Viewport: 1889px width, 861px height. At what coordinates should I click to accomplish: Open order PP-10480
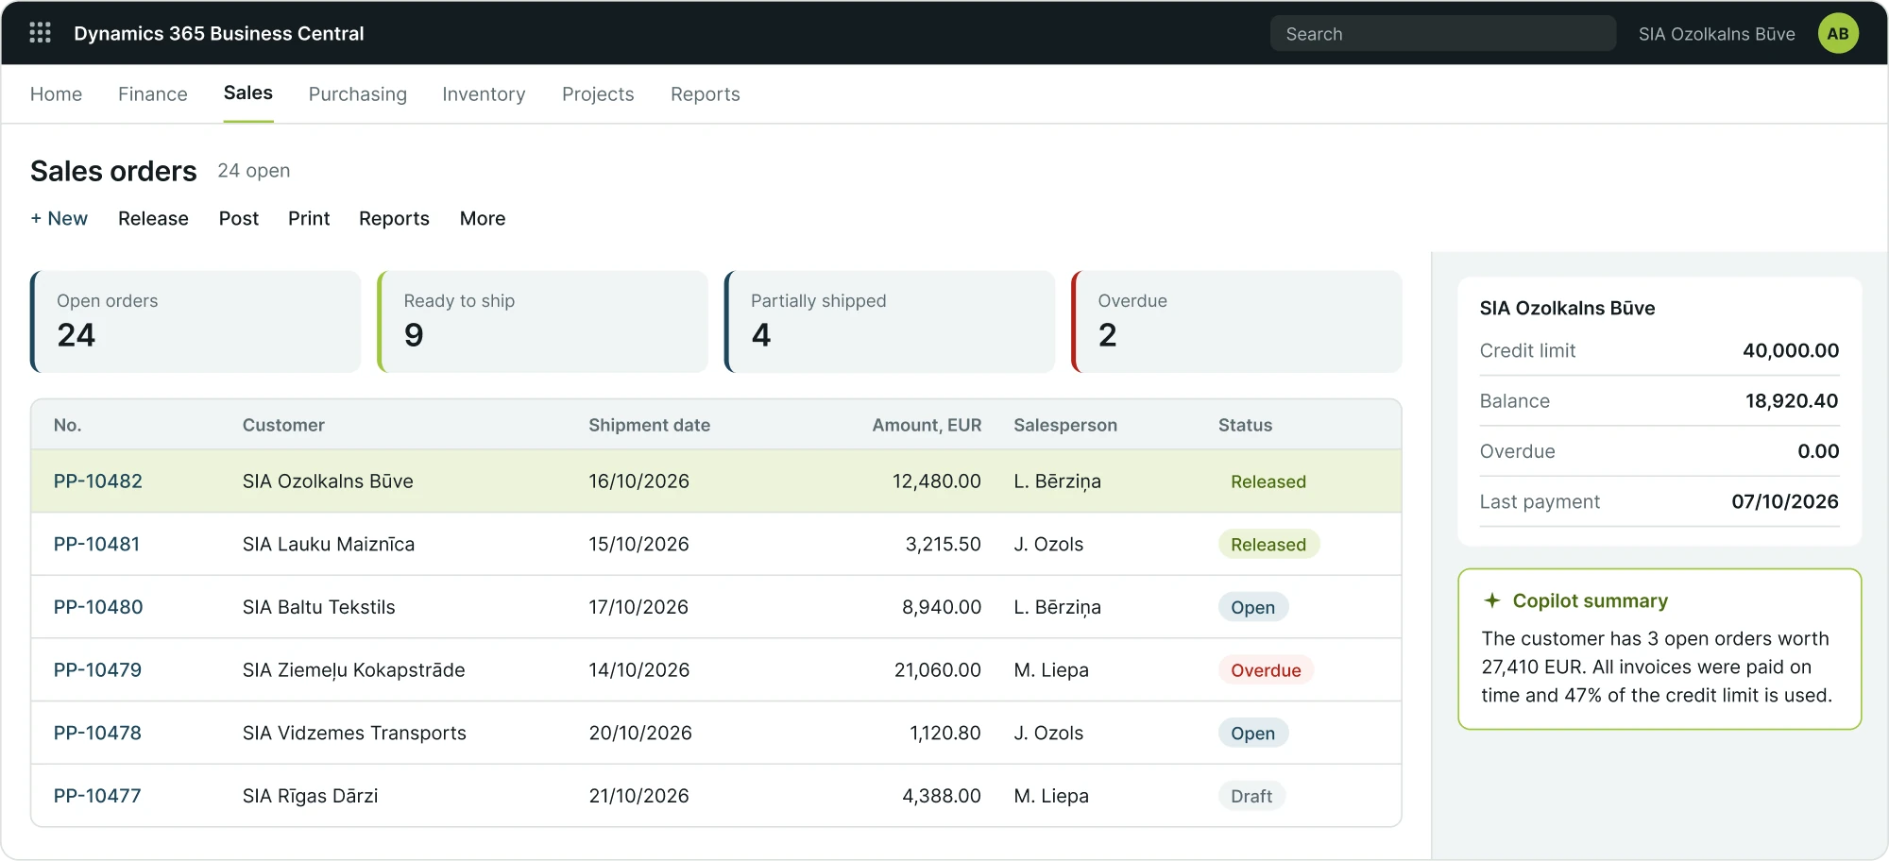tap(98, 607)
